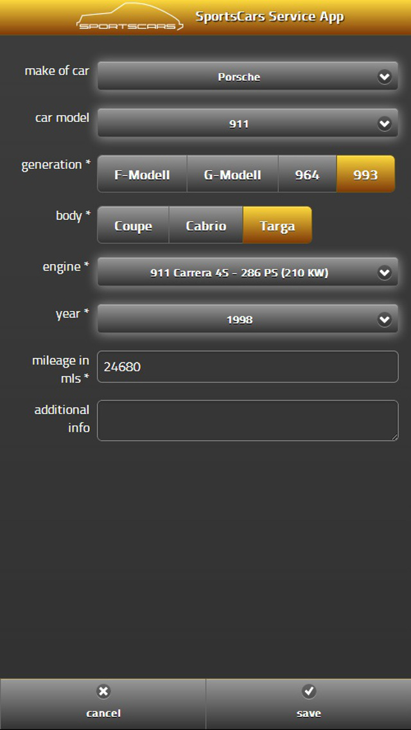
Task: Select the Targa body style
Action: point(277,225)
